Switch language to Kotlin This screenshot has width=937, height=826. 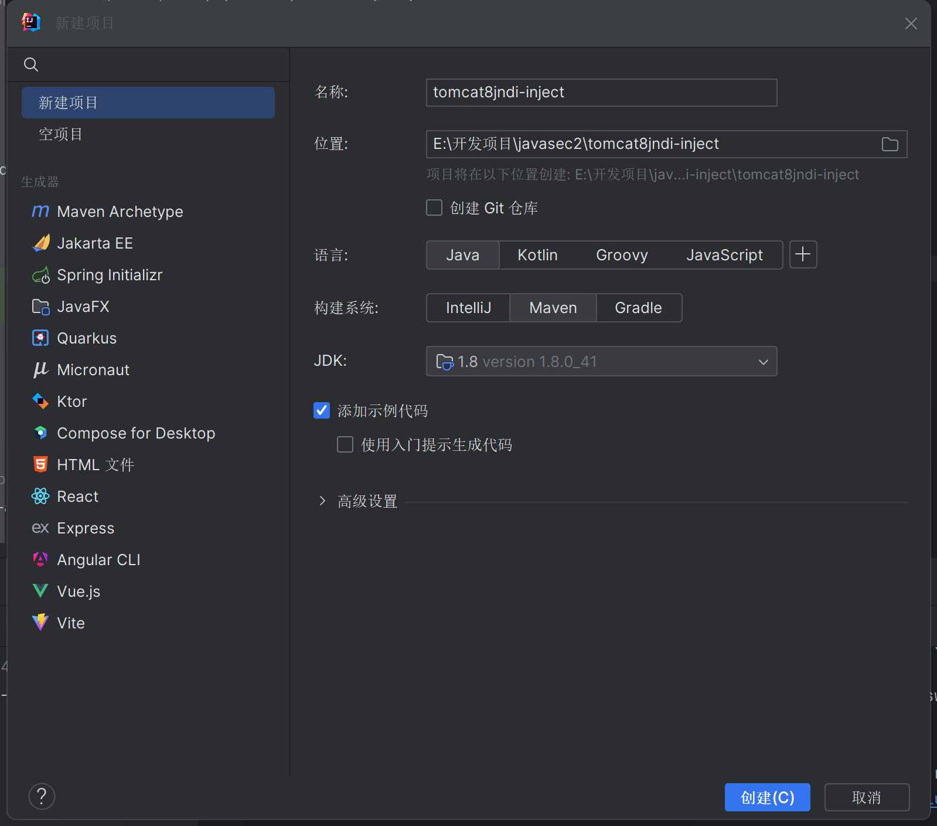pyautogui.click(x=537, y=255)
